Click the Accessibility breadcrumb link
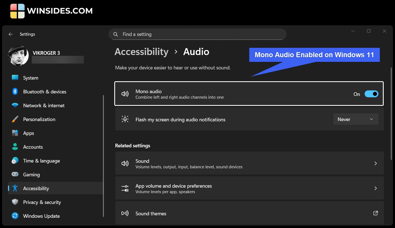The width and height of the screenshot is (395, 228). click(x=141, y=52)
